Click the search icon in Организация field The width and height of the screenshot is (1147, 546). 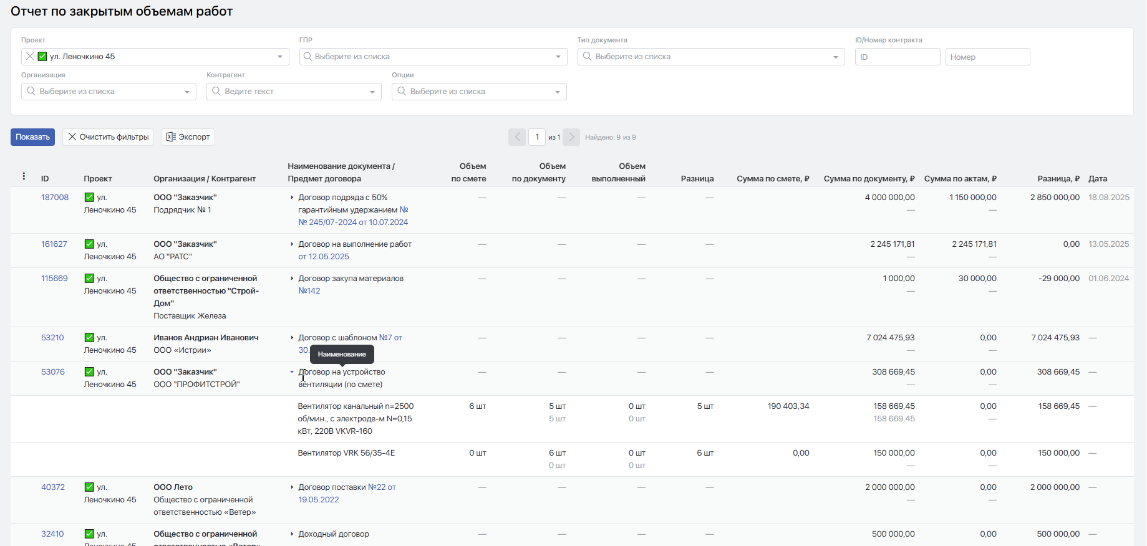click(31, 92)
